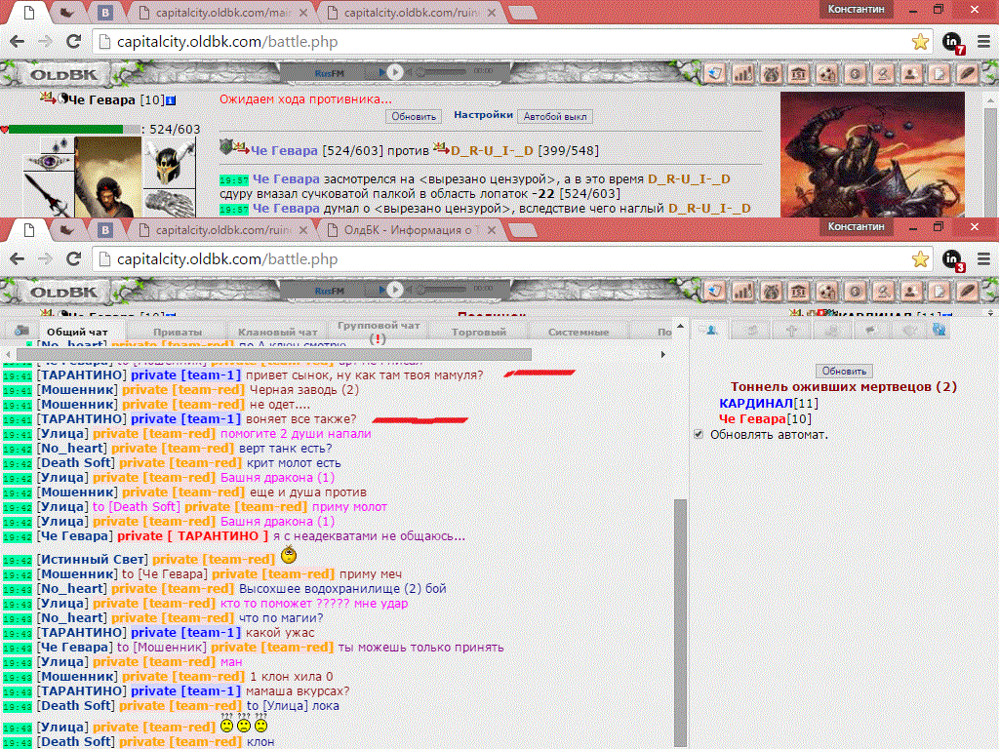Click the money bag icon in top window toolbar
The height and width of the screenshot is (749, 999).
[771, 74]
